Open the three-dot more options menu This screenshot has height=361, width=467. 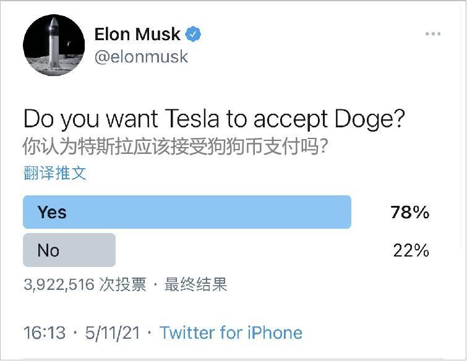pyautogui.click(x=433, y=34)
